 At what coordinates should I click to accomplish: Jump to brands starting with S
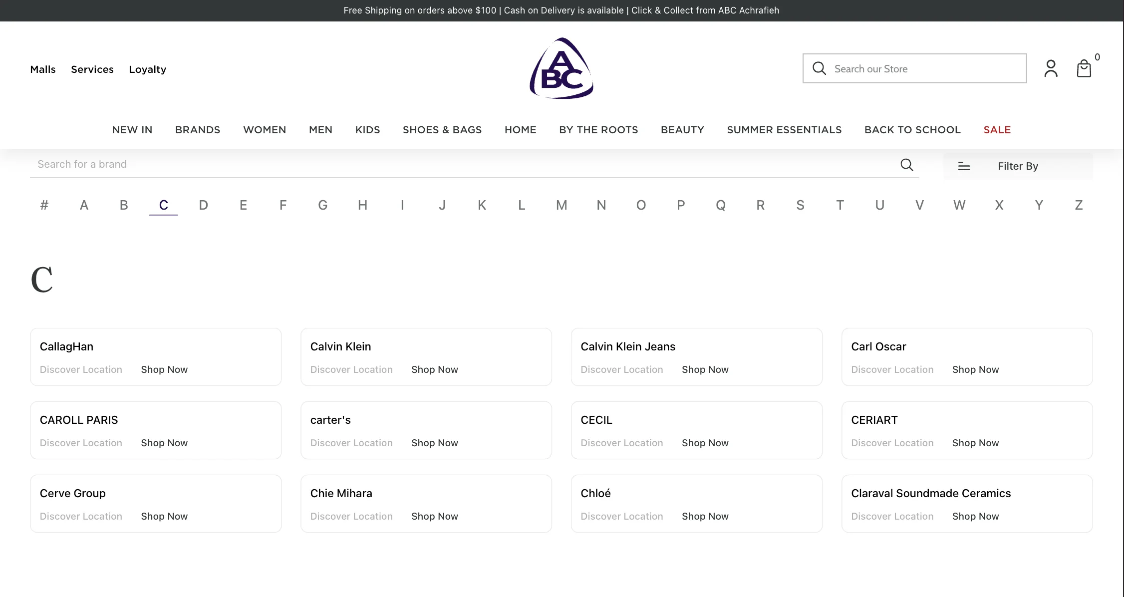pos(800,205)
